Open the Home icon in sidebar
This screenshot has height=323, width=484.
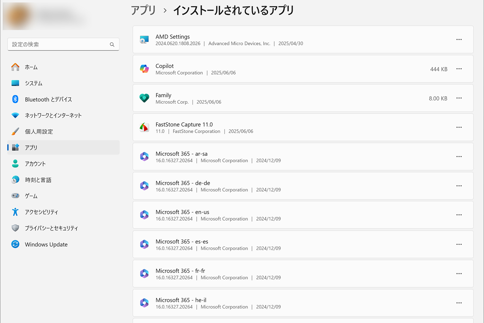[15, 67]
